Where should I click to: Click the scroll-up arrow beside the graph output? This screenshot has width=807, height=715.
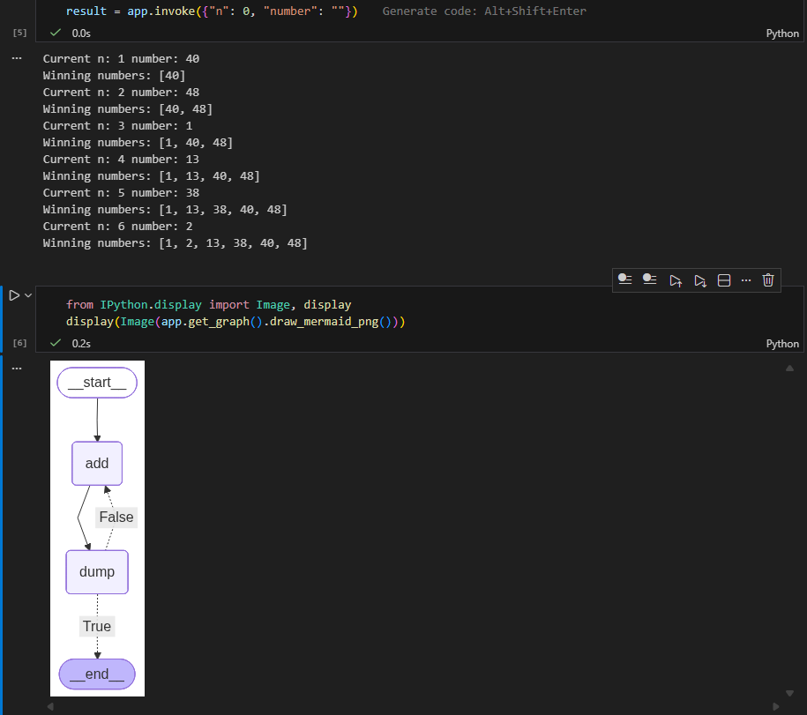(x=790, y=368)
